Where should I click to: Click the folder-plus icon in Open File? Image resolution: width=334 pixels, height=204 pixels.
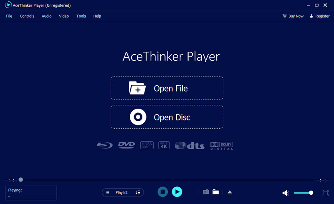pyautogui.click(x=137, y=88)
